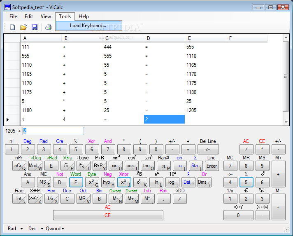
Task: Open the Dec number base dropdown
Action: point(35,229)
